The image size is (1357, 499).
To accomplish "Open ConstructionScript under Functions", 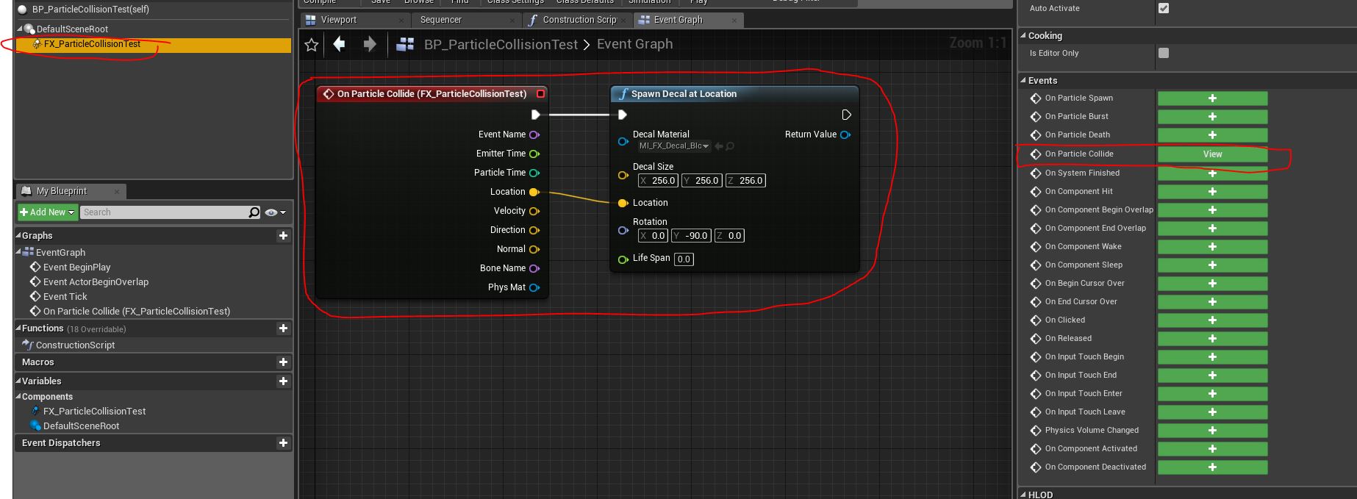I will [75, 345].
